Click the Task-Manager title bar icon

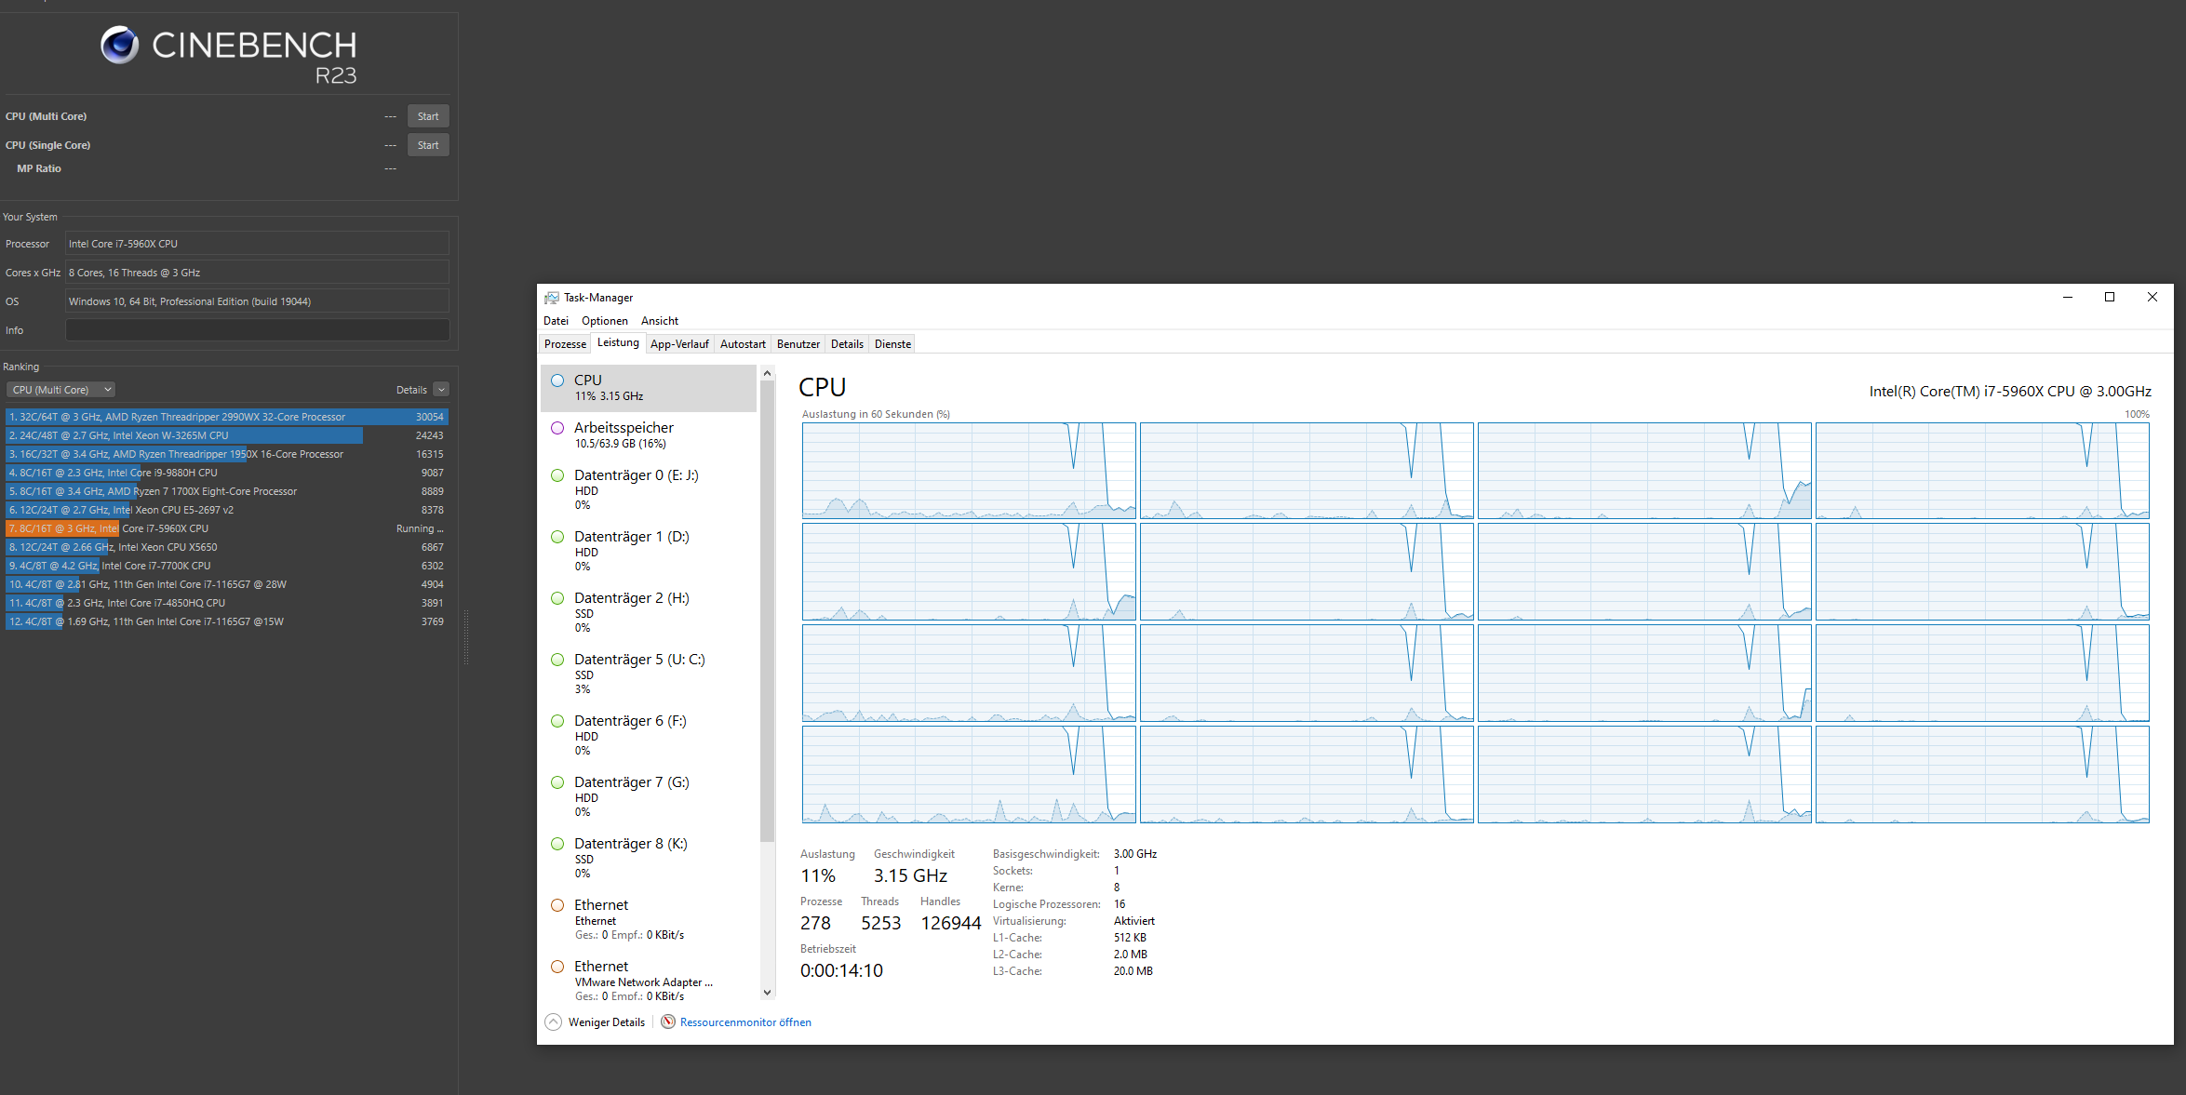(x=552, y=298)
